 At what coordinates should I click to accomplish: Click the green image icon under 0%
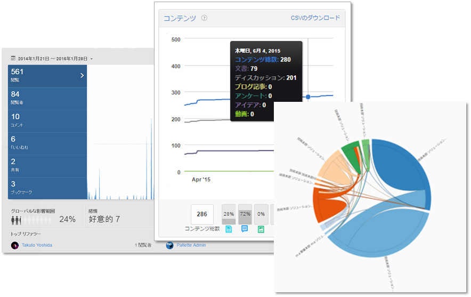click(261, 229)
